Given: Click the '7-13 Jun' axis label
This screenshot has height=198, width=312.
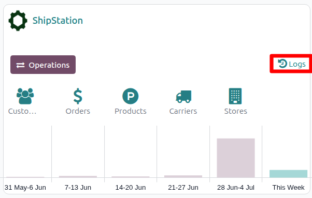Looking at the screenshot, I should (x=78, y=188).
